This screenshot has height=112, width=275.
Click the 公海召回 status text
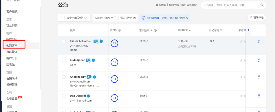[183, 41]
